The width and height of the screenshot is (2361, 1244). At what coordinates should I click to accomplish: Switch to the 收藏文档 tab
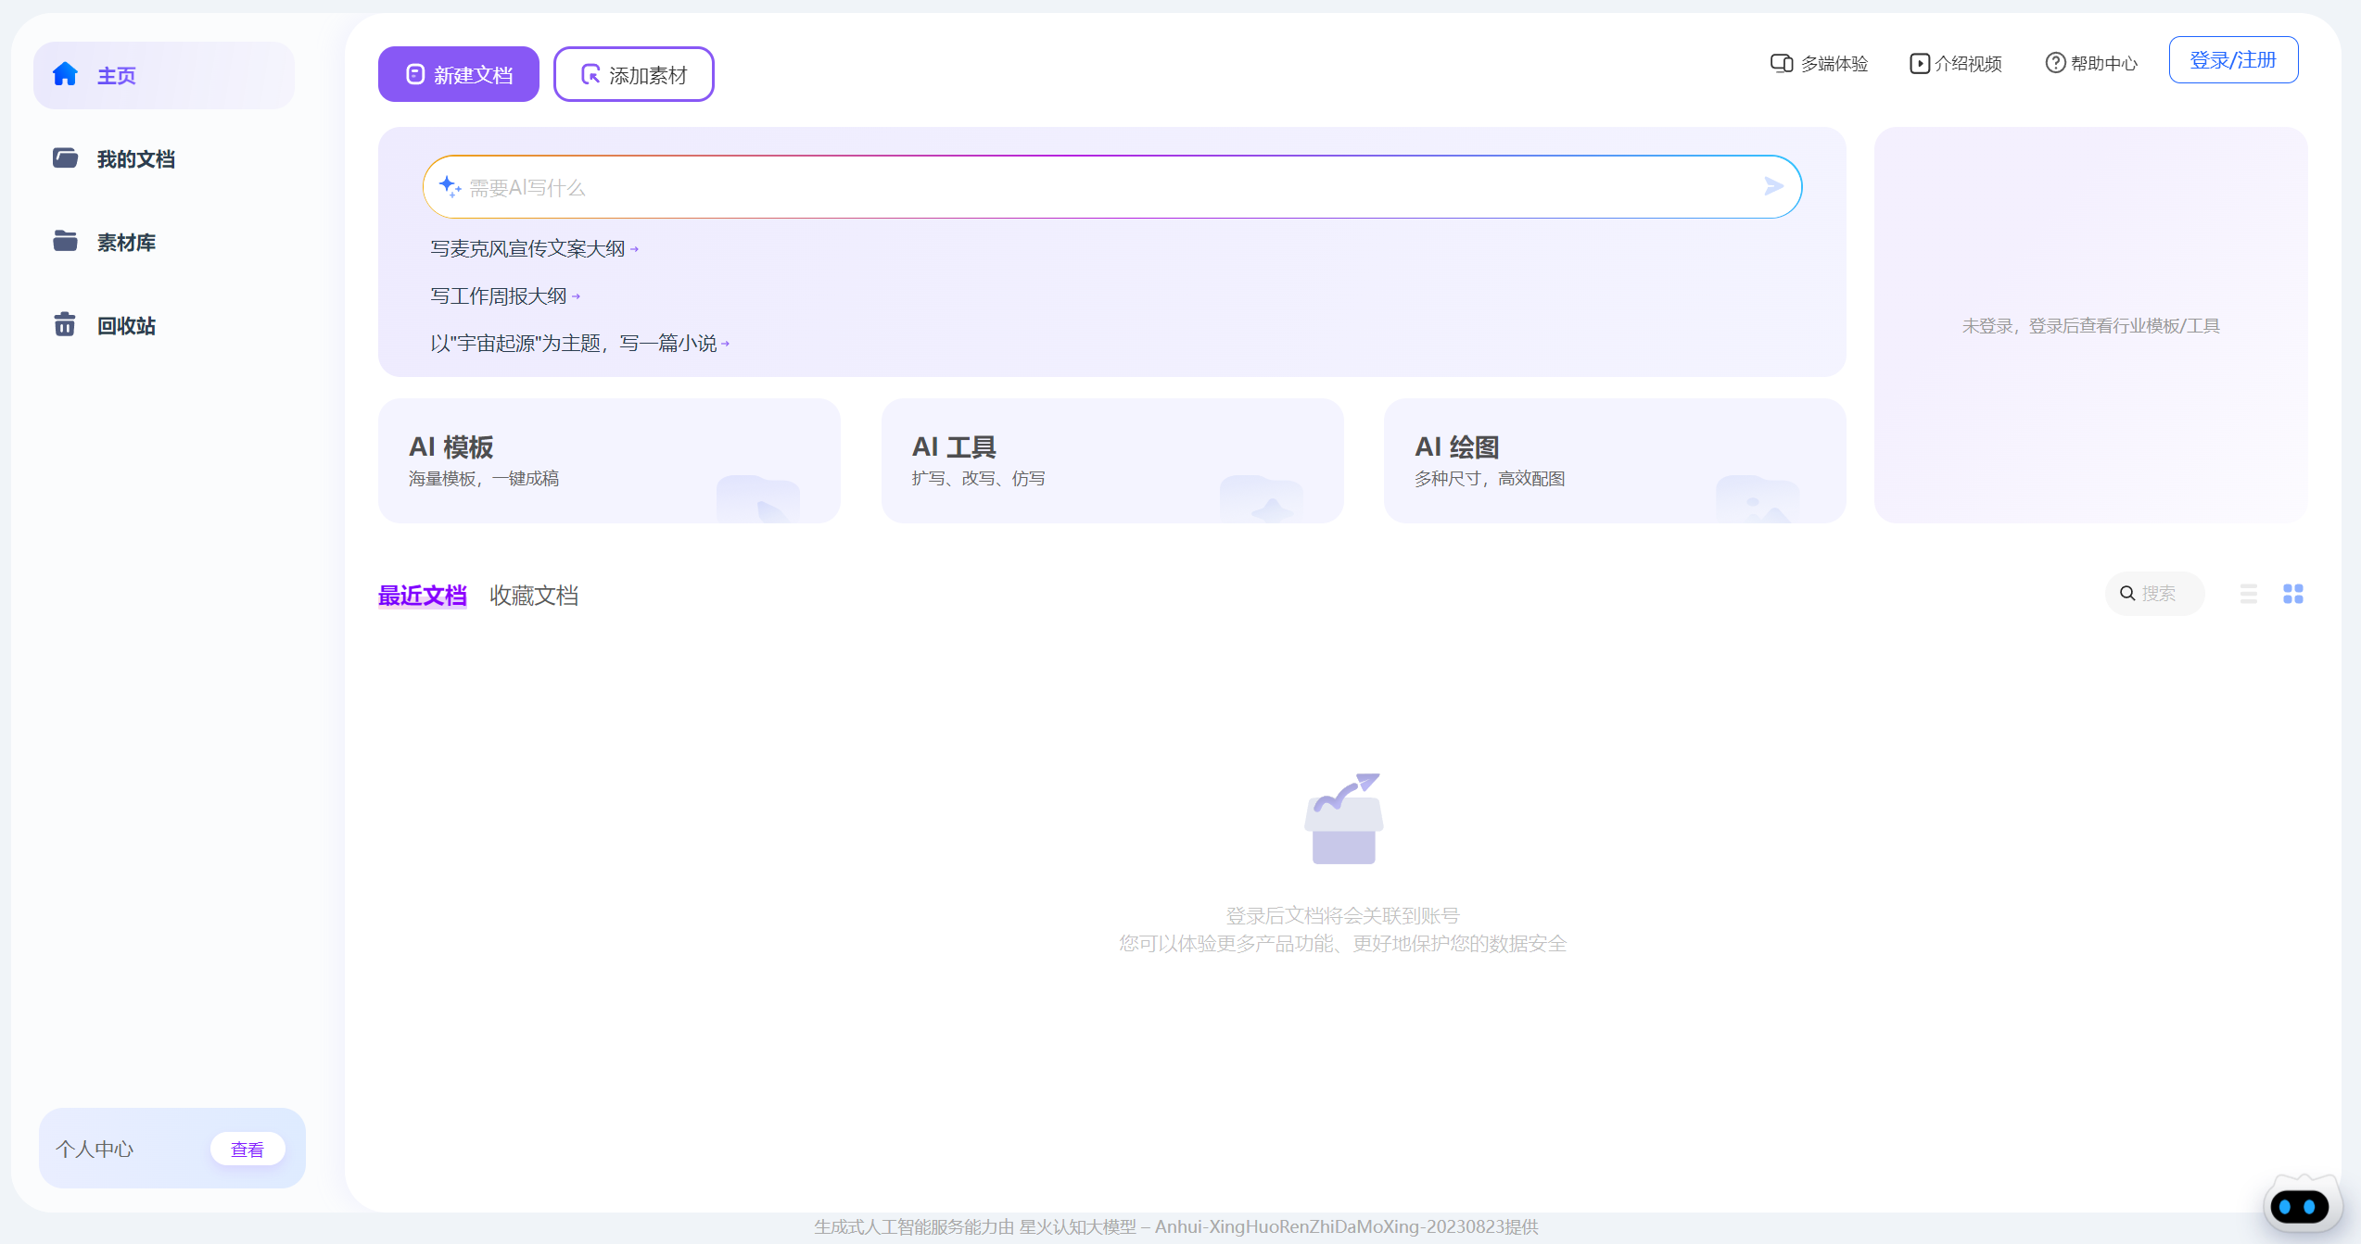coord(534,596)
